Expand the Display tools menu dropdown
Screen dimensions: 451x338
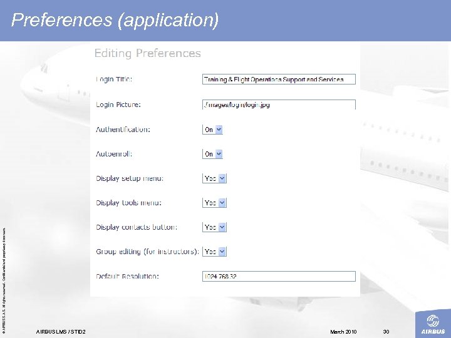click(x=214, y=203)
